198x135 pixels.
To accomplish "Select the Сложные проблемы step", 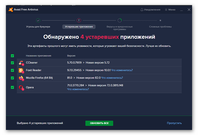I will [x=160, y=27].
